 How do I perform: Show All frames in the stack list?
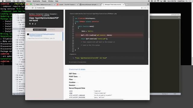coord(51,30)
